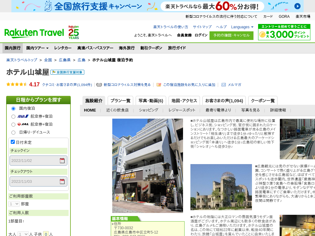The height and width of the screenshot is (236, 315).
Task: Select the 国内宿泊 radio option
Action: coord(13,108)
